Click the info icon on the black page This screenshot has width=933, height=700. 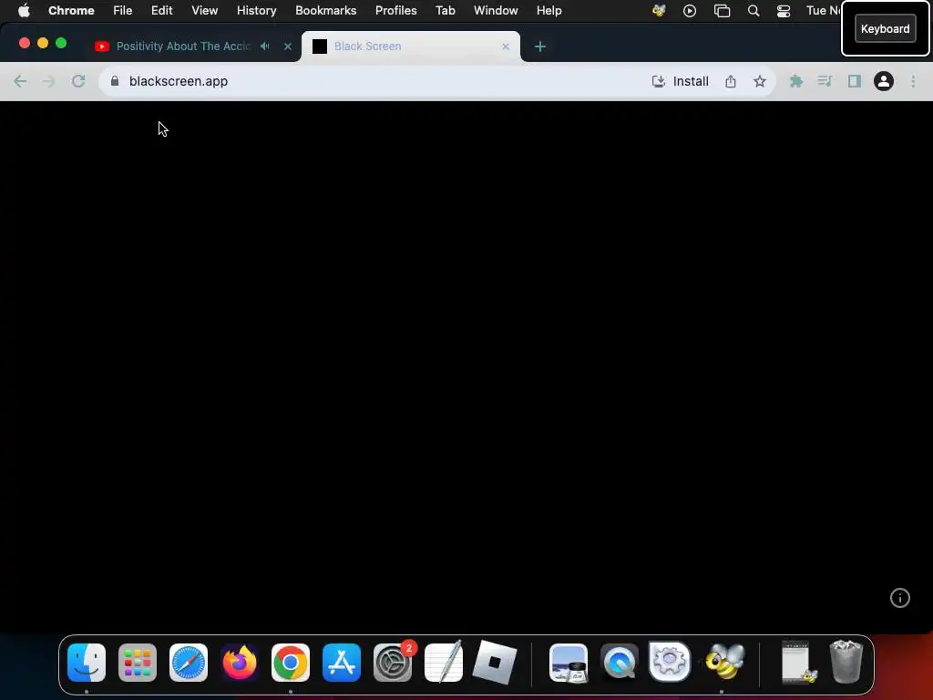899,598
